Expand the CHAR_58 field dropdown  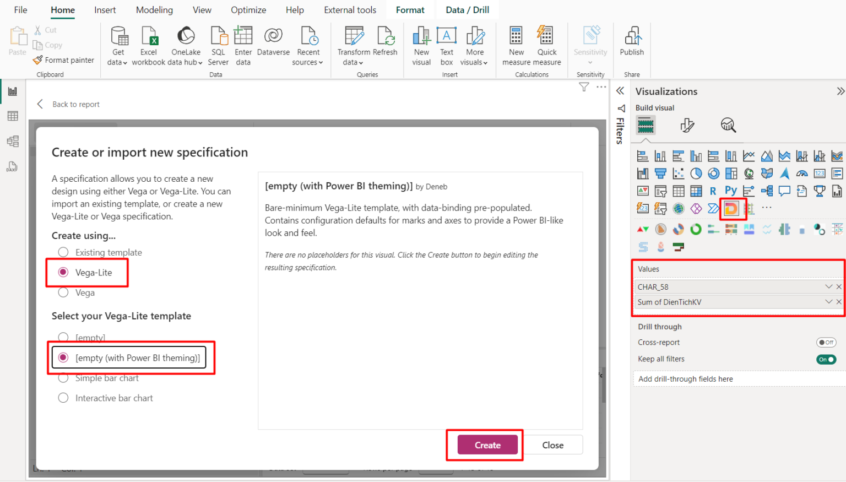coord(828,286)
